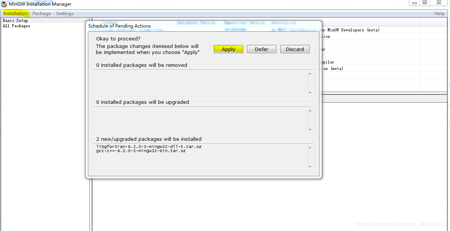Click down arrow in removed packages list scrollbar
The image size is (450, 231).
(310, 92)
